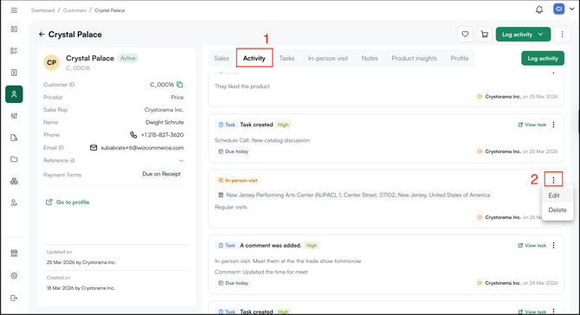Open three-dot menu on comment added card

pyautogui.click(x=554, y=246)
